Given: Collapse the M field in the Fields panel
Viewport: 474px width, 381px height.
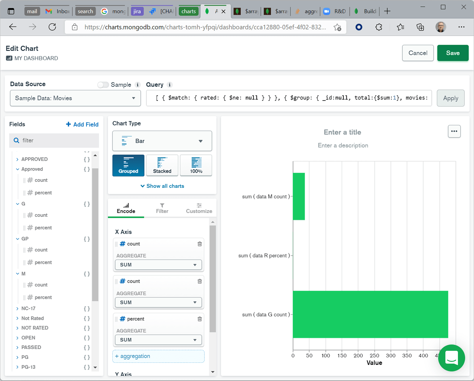Looking at the screenshot, I should [18, 274].
